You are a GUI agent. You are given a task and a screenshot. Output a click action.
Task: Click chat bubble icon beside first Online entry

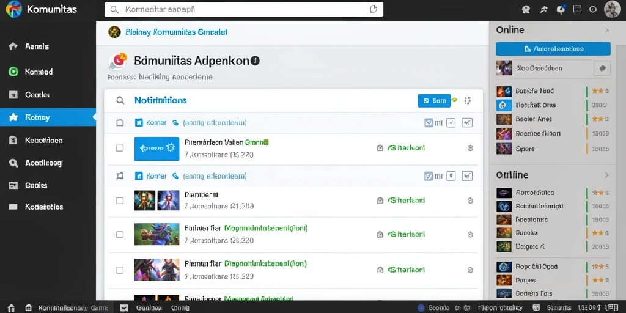coord(602,68)
